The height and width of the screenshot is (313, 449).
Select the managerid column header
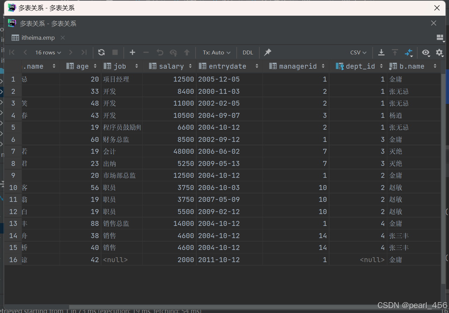296,66
